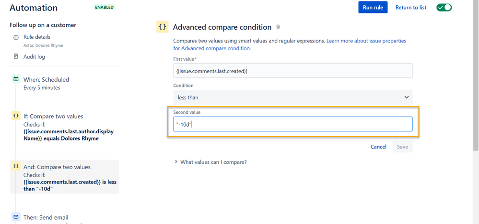Disable the rule with the green toggle
The image size is (479, 224).
coord(444,8)
